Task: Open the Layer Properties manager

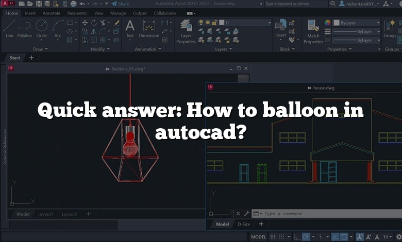Action: pyautogui.click(x=186, y=31)
